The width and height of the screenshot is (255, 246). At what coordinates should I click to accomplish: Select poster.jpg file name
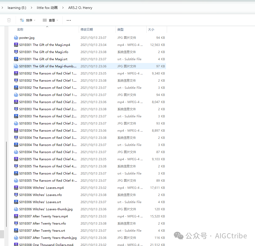(27, 38)
